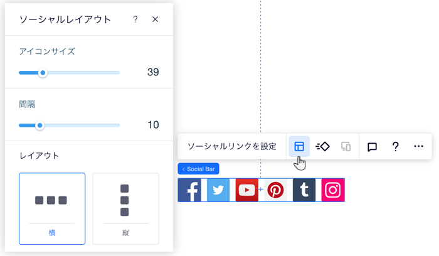
Task: Click the grayed-out mobile display icon
Action: [x=346, y=146]
